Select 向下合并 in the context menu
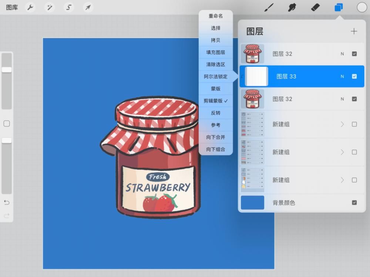 click(x=216, y=137)
